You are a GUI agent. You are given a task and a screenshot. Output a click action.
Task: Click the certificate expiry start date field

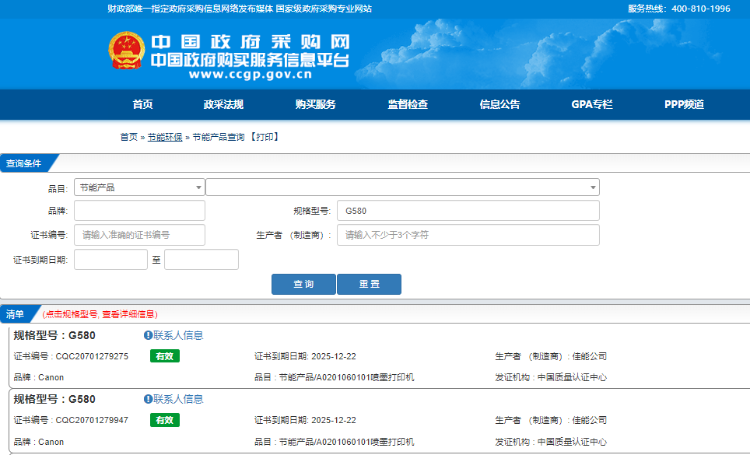tap(110, 260)
